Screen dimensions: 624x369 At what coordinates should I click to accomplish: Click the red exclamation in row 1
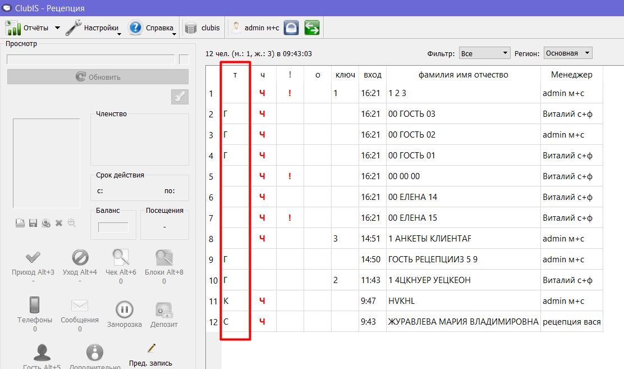tap(290, 93)
